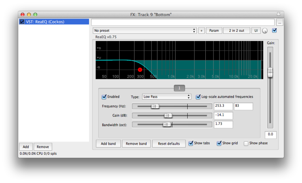Click the window title FX: Track 9 "Bottom"
Viewport: 302px width, 183px height.
[x=151, y=15]
